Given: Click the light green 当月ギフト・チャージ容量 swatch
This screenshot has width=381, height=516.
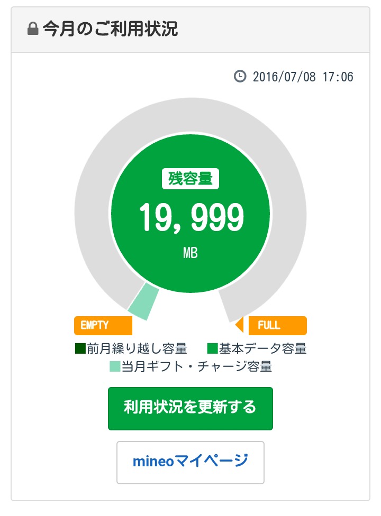Looking at the screenshot, I should tap(114, 366).
